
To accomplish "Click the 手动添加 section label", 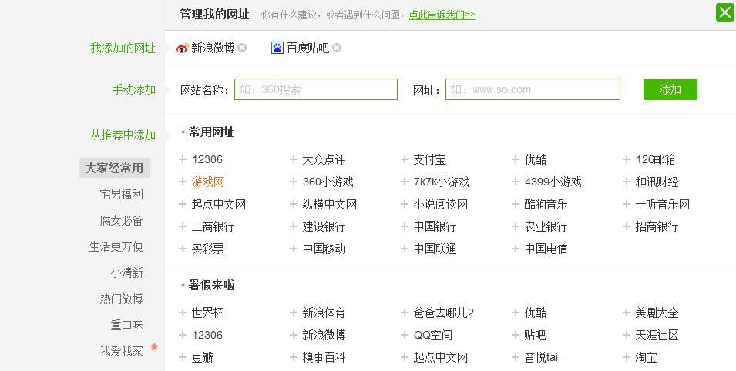I will click(x=134, y=89).
